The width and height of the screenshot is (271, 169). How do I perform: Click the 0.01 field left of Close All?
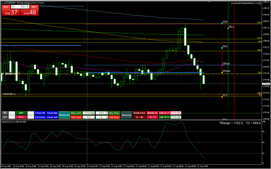click(31, 115)
